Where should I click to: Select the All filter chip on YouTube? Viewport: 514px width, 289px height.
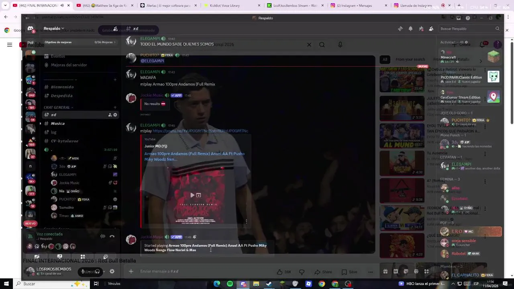click(385, 59)
